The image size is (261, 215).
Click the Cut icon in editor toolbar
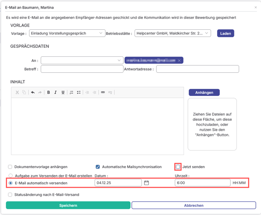coord(17,92)
